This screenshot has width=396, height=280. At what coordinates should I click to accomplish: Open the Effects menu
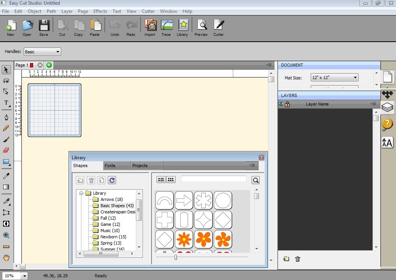(x=100, y=11)
